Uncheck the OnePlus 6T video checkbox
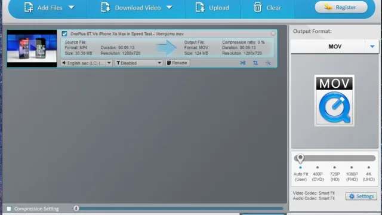Image resolution: width=382 pixels, height=215 pixels. click(64, 34)
